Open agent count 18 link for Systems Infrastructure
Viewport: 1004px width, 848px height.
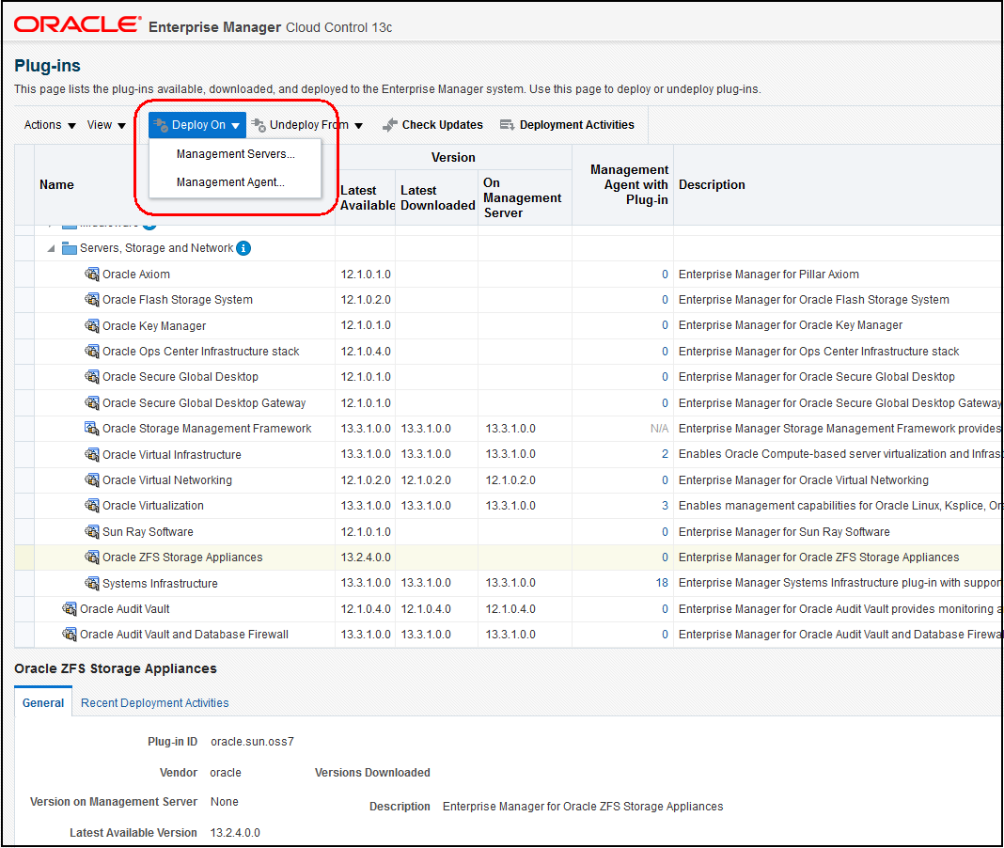coord(662,583)
